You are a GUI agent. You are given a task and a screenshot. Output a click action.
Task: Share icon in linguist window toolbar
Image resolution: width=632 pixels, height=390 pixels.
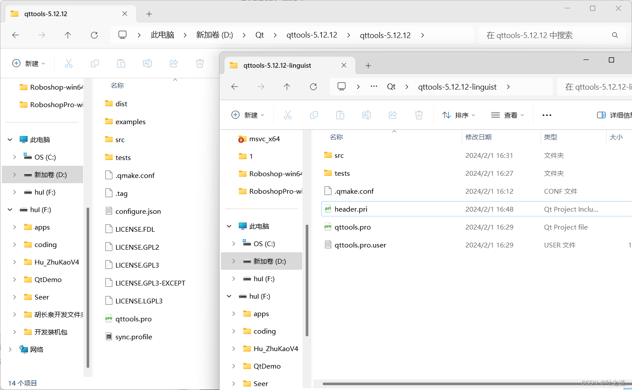pyautogui.click(x=393, y=115)
